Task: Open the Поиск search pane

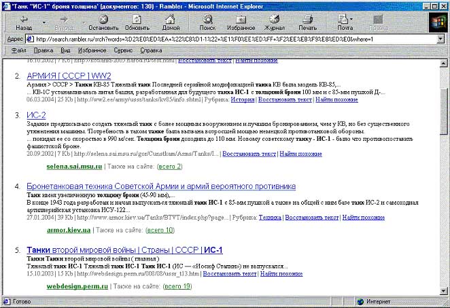Action: [x=207, y=23]
